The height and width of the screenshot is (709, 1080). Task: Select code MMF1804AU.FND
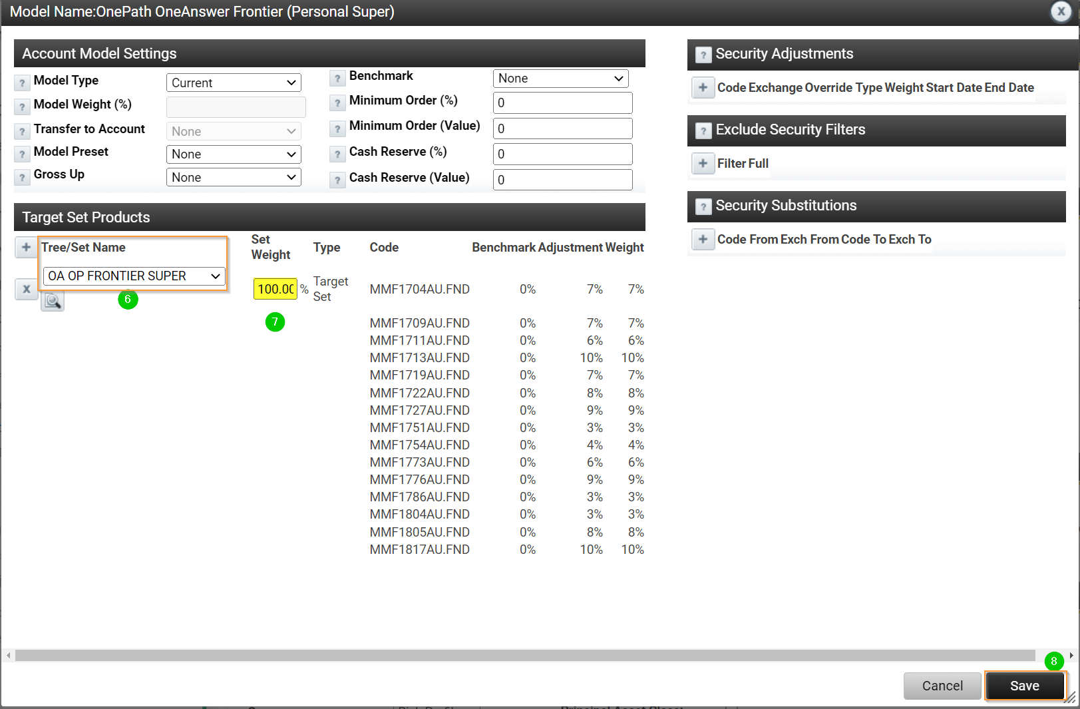pos(420,514)
